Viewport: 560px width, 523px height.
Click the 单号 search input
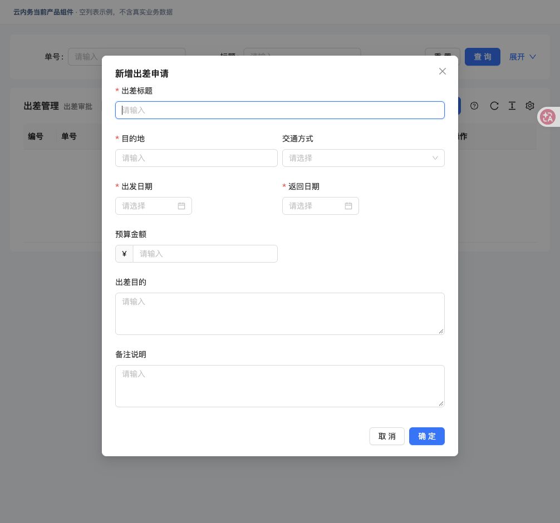click(x=126, y=57)
